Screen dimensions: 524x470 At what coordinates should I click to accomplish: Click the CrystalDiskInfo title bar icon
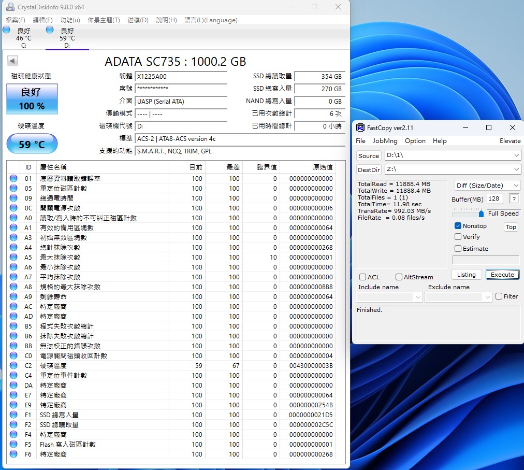[x=10, y=7]
